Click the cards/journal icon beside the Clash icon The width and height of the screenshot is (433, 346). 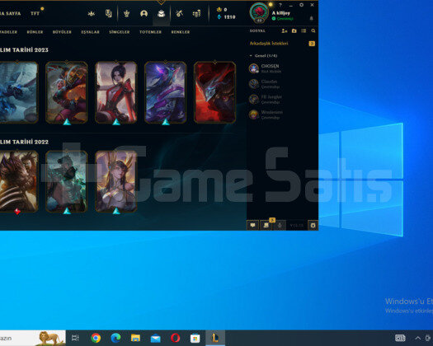[x=109, y=13]
